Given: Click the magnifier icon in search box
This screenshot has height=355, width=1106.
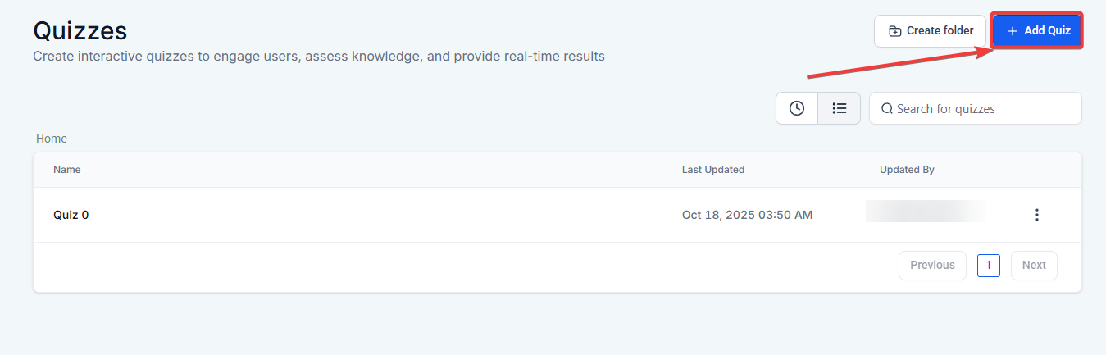Looking at the screenshot, I should click(886, 109).
